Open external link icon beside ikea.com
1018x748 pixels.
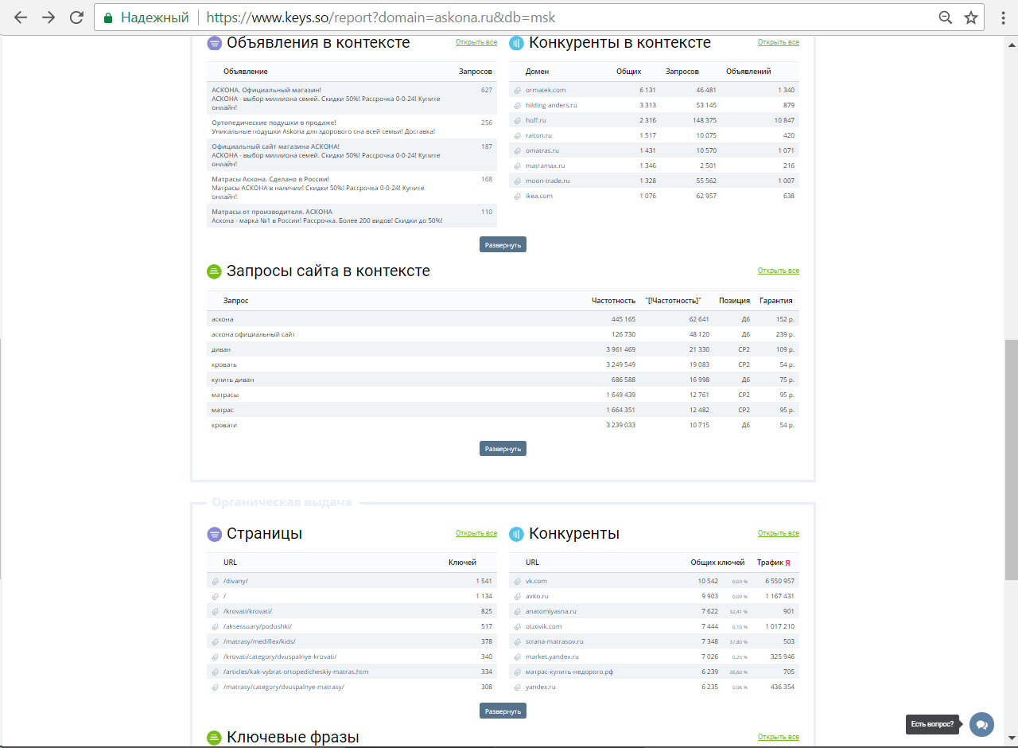click(517, 196)
